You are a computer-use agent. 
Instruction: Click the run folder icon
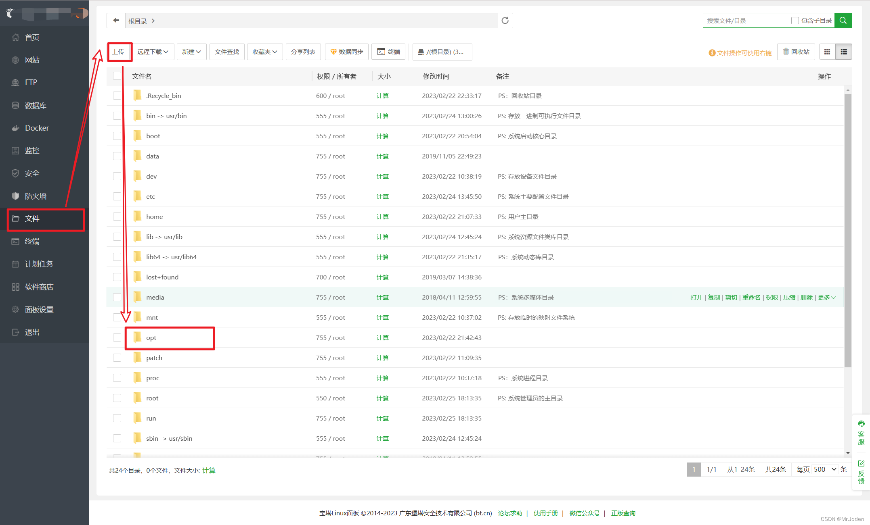(137, 418)
